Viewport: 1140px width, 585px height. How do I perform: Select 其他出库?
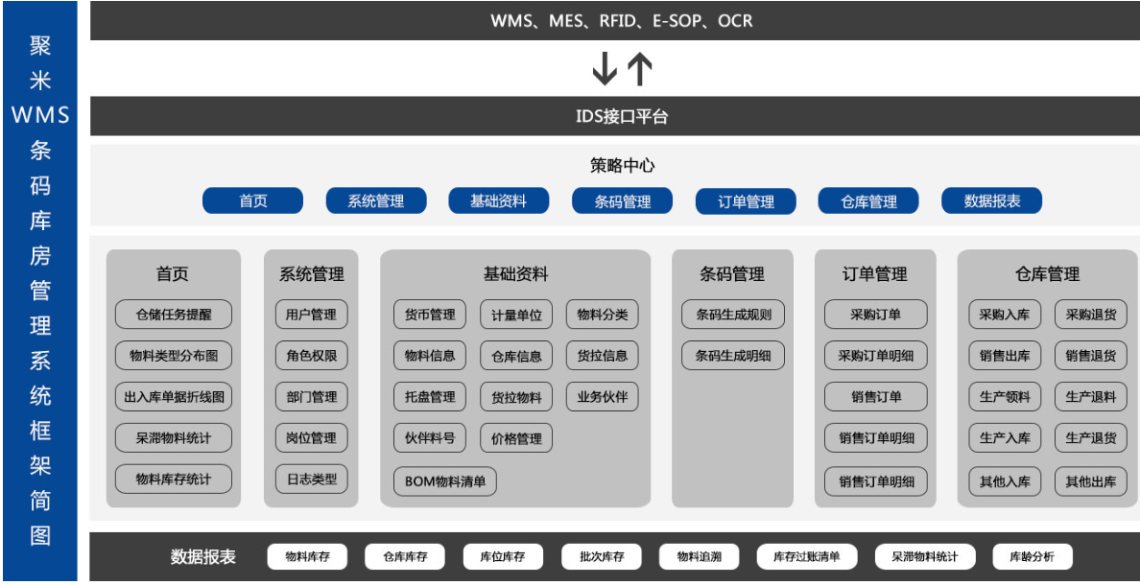(x=1090, y=481)
